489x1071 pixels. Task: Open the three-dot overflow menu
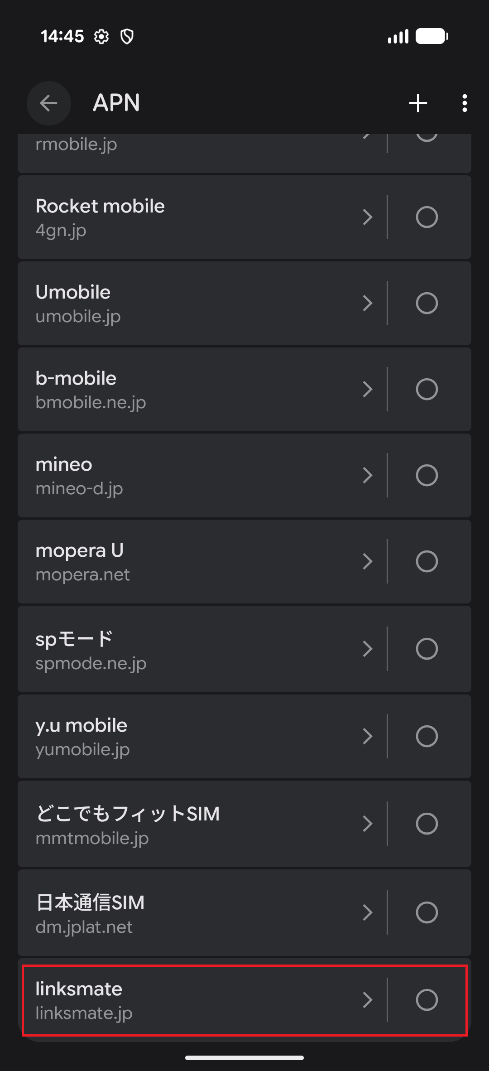tap(465, 103)
